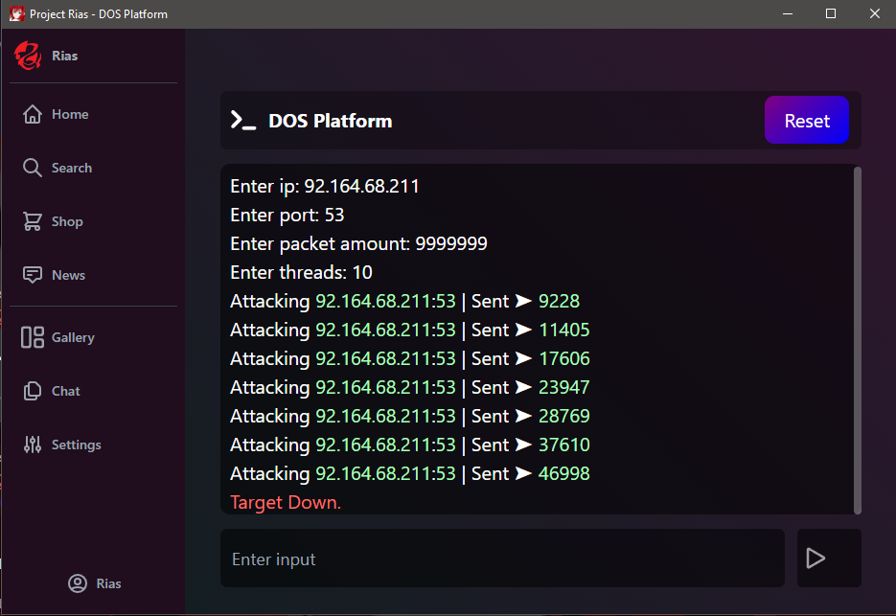Focus the Enter input text field
The image size is (896, 616).
502,559
